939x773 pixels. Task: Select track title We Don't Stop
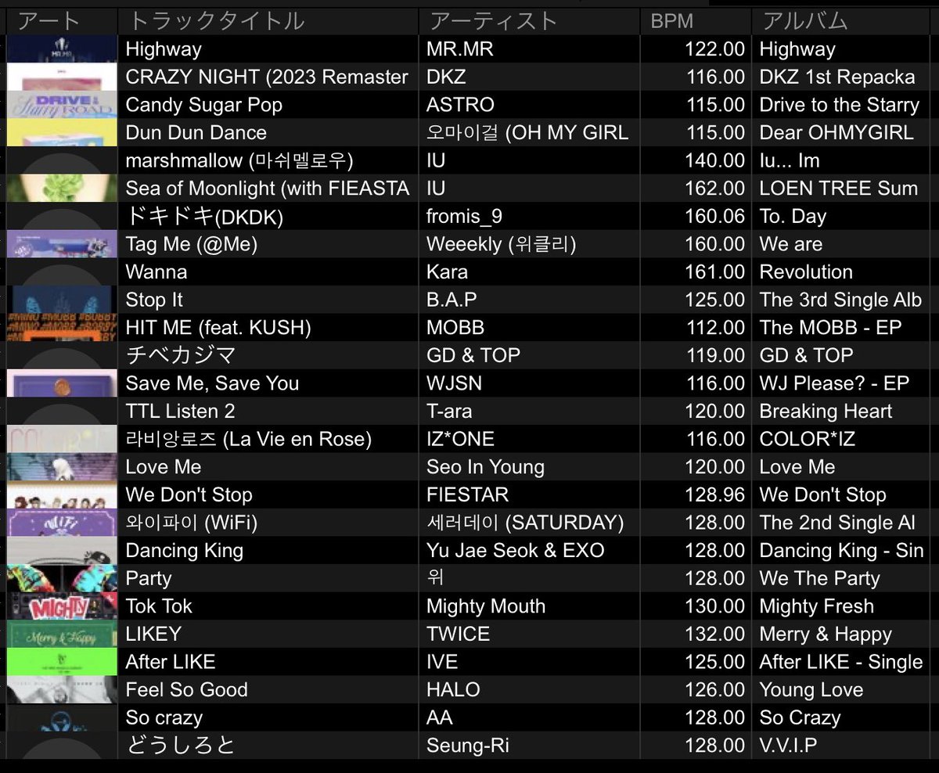(x=189, y=495)
